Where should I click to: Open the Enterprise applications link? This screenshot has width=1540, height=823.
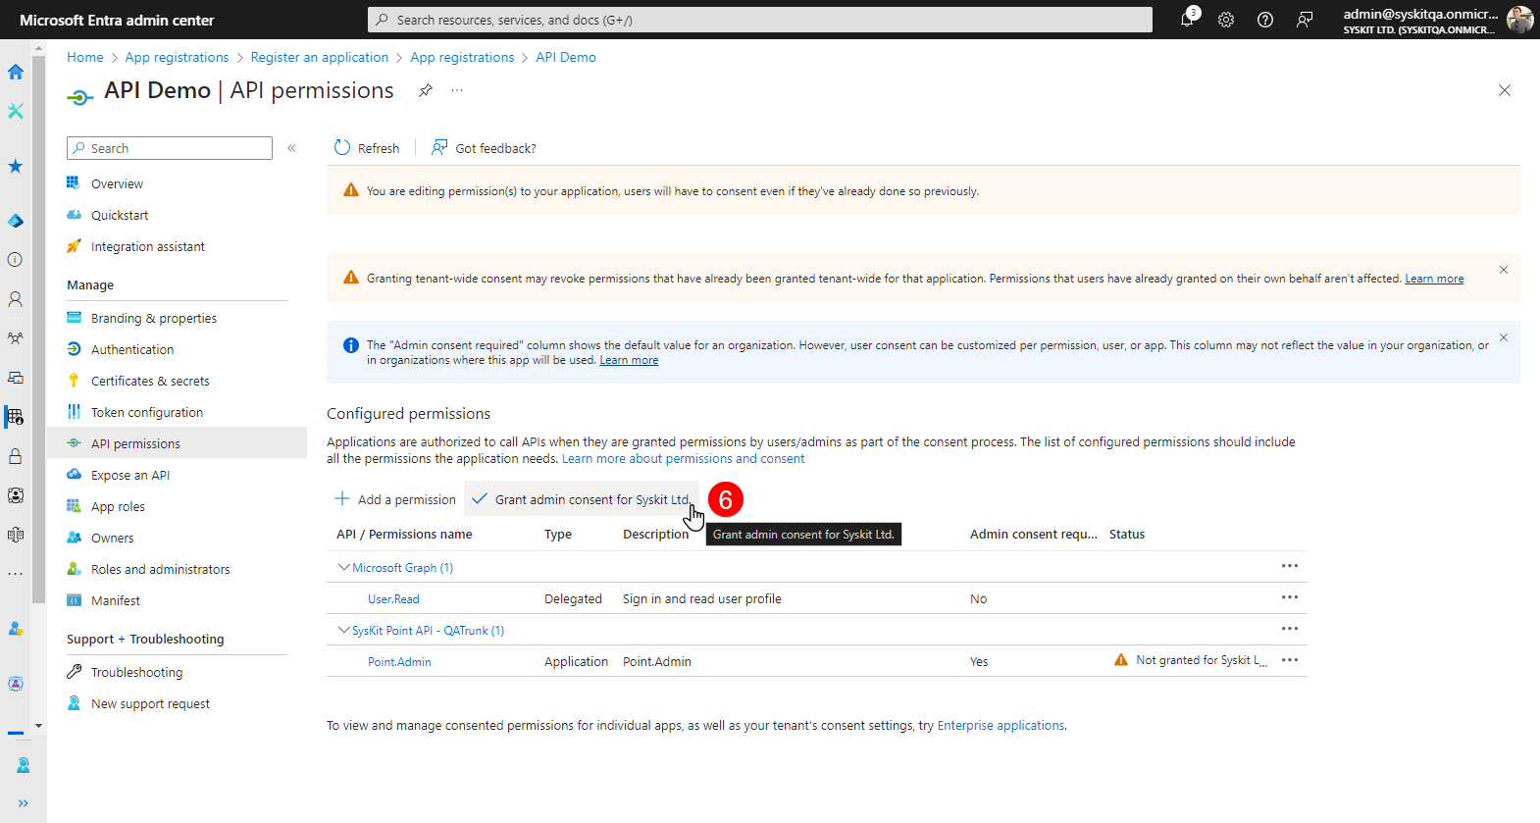click(1001, 726)
